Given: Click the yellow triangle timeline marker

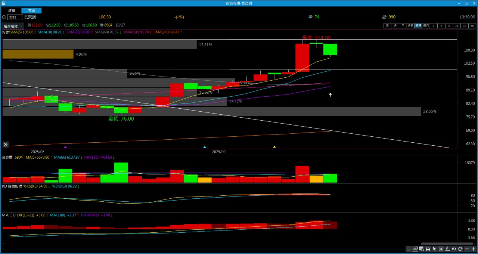Looking at the screenshot, I should (x=274, y=147).
